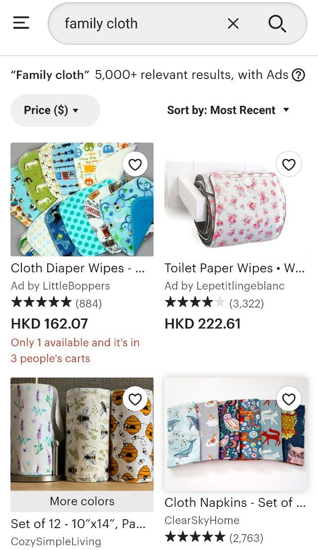View the animal print cloth napkins image
Screen dimensions: 318x550
(236, 434)
